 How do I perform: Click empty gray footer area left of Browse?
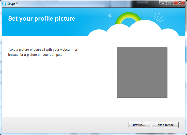click(x=64, y=125)
